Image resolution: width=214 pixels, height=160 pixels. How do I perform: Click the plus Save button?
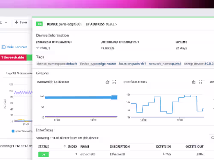[x=21, y=23]
